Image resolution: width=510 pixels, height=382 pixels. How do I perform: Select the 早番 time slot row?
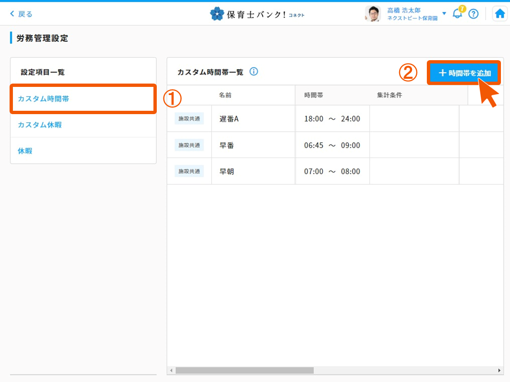tap(227, 145)
